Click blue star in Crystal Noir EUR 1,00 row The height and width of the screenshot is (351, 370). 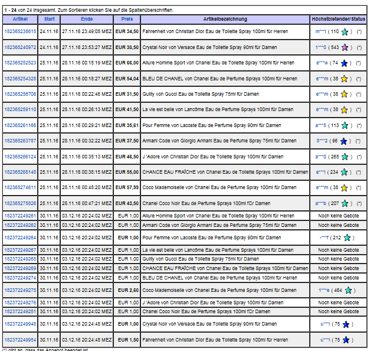click(346, 324)
